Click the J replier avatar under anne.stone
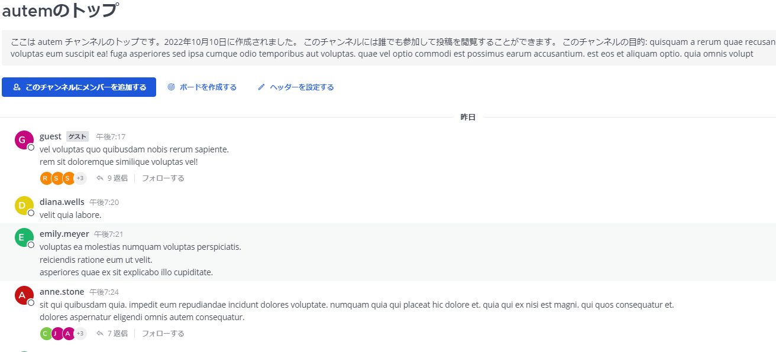Image resolution: width=776 pixels, height=352 pixels. pyautogui.click(x=57, y=334)
